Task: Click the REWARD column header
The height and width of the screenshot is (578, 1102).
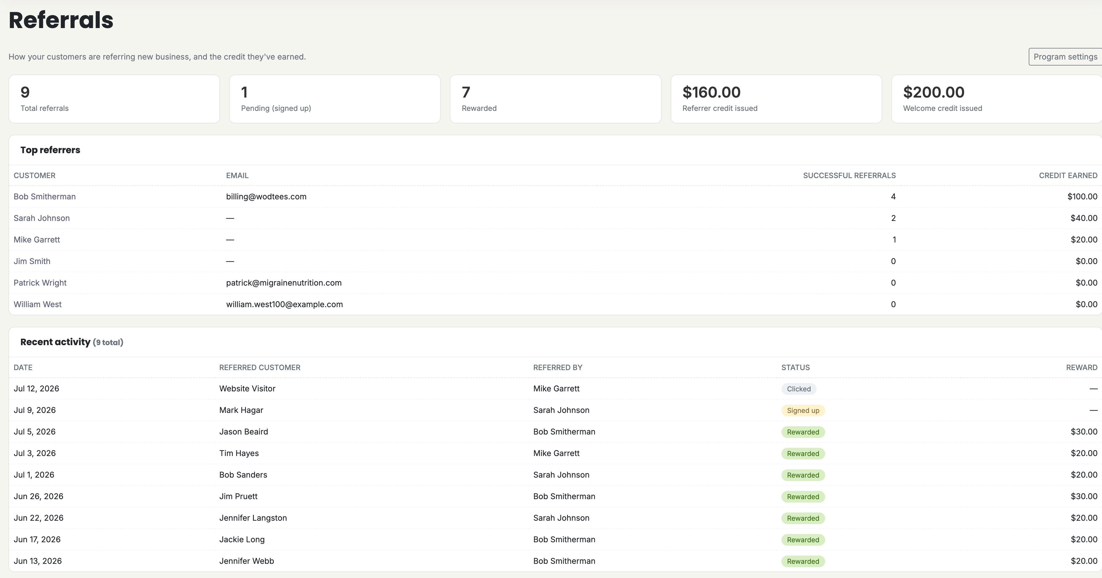Action: 1082,367
